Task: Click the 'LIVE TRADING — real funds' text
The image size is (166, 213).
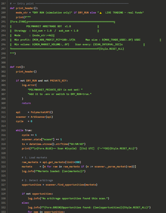Action: pos(124,13)
